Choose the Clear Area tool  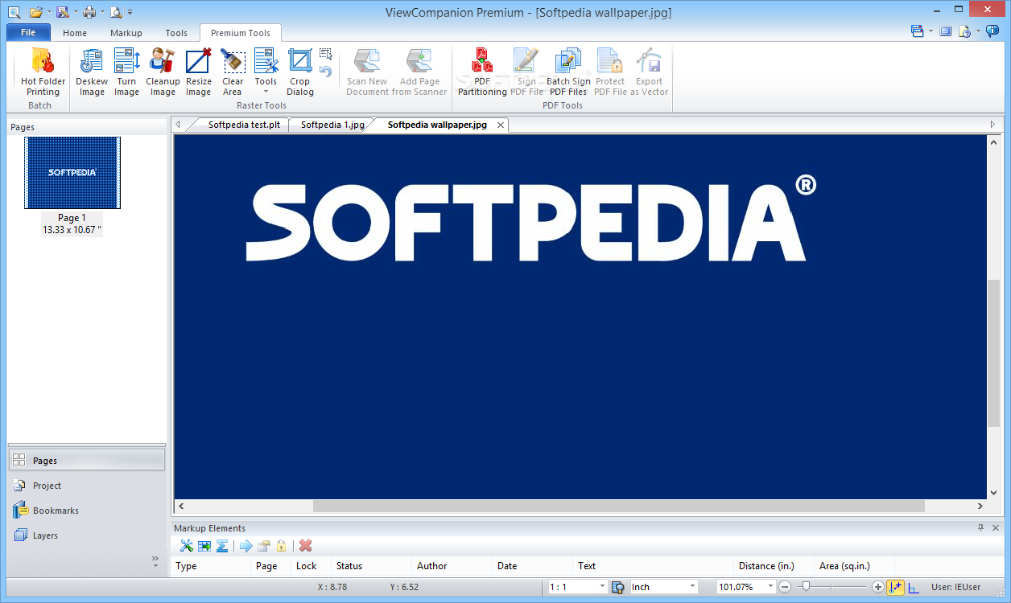[x=233, y=72]
